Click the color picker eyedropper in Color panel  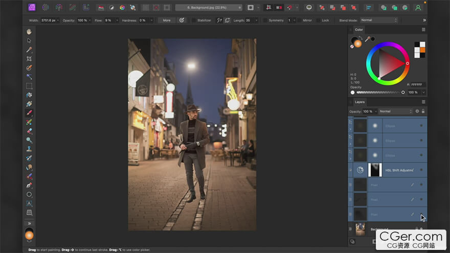pyautogui.click(x=368, y=39)
